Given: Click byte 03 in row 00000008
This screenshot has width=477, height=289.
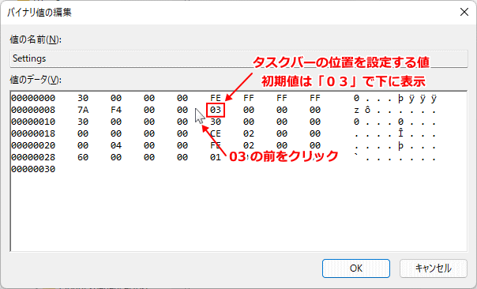Looking at the screenshot, I should point(216,110).
